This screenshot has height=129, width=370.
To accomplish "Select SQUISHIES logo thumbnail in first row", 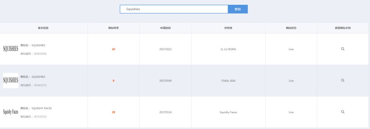I will pos(11,49).
